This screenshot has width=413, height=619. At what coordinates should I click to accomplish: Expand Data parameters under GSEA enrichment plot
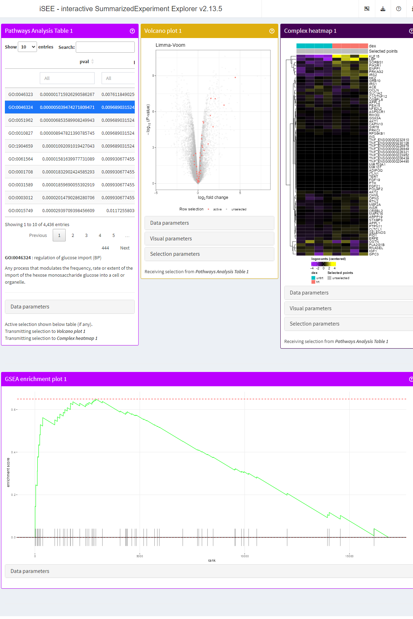209,571
